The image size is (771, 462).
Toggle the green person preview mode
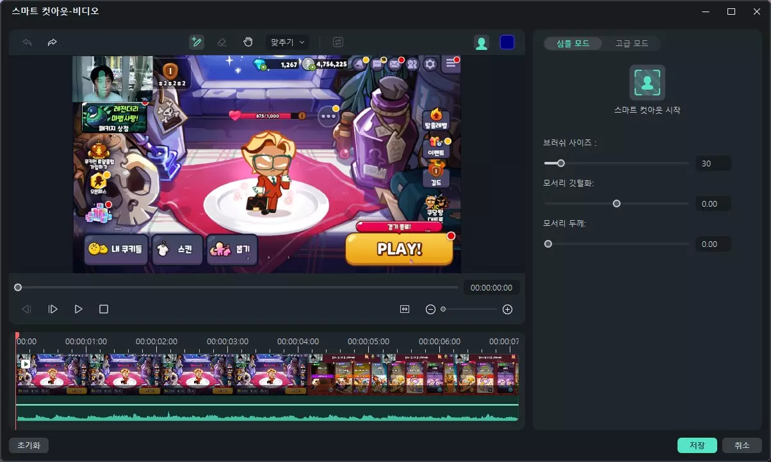click(x=482, y=42)
